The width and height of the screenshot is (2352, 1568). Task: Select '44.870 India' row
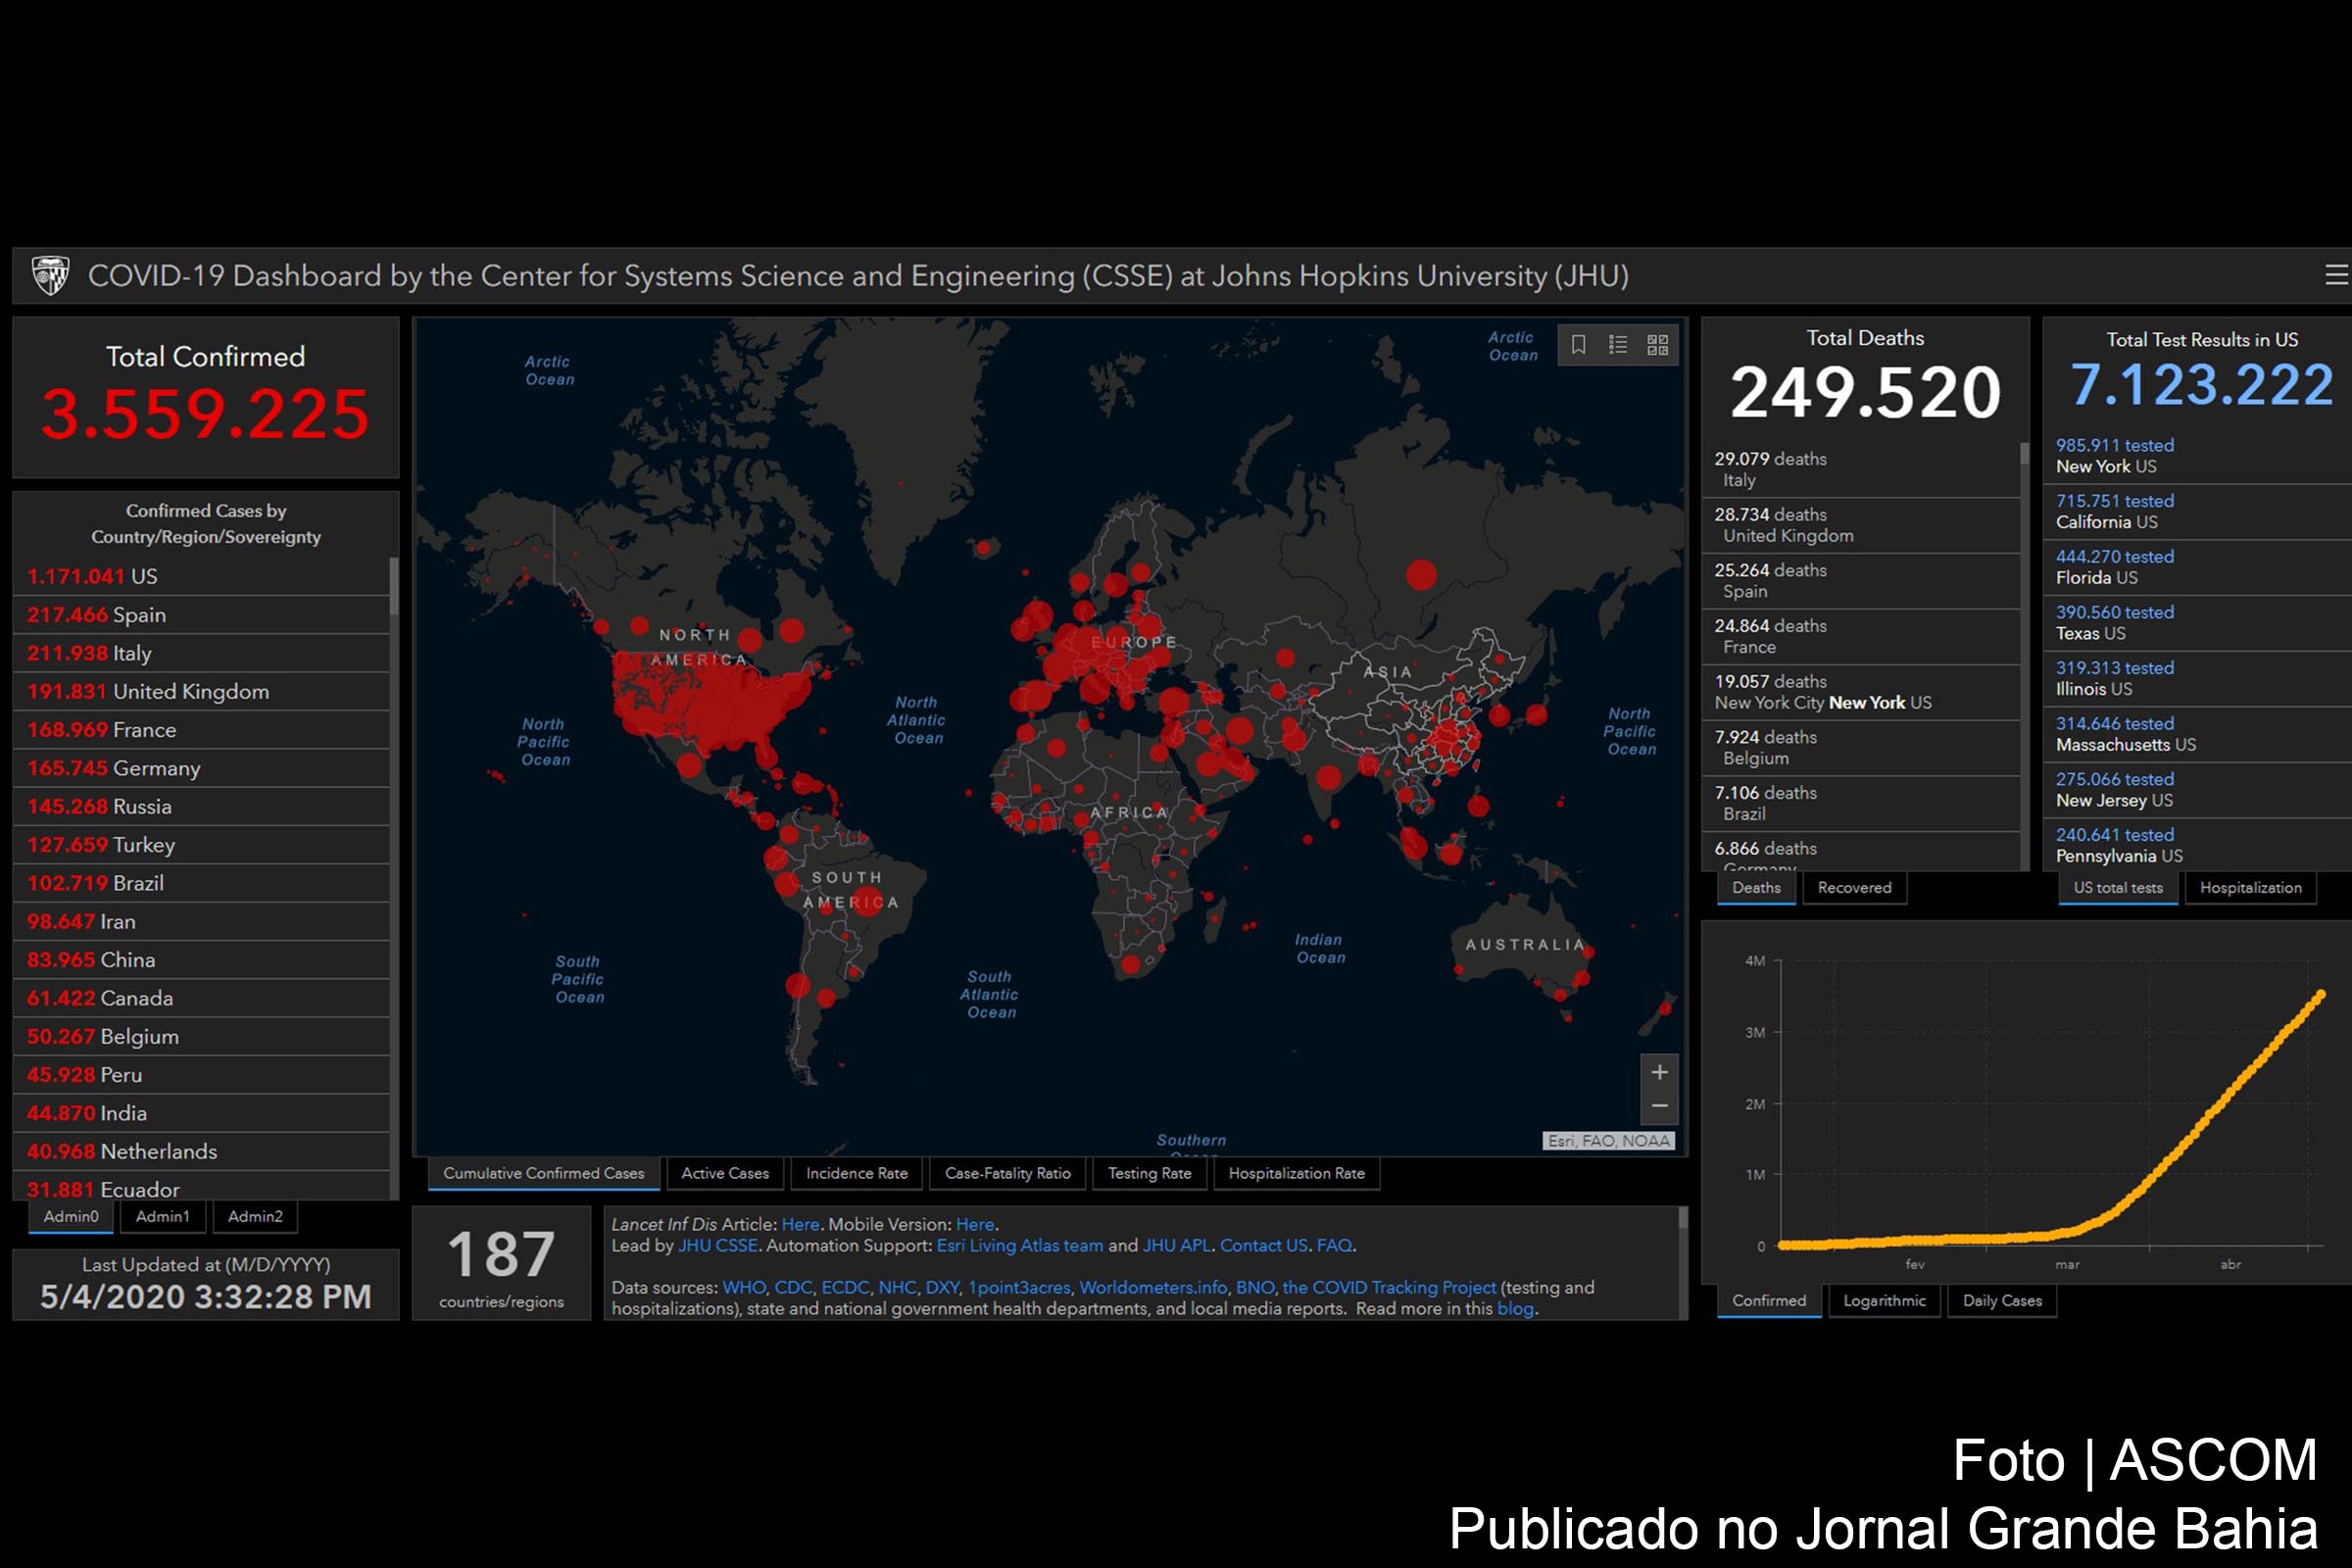tap(201, 1113)
